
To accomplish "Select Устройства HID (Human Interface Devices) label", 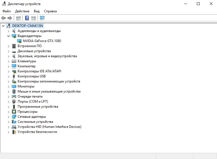I will pos(49,127).
